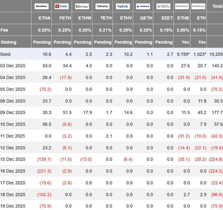Select the QETH ticker header
Viewport: 223px width, 210px height.
146,18
